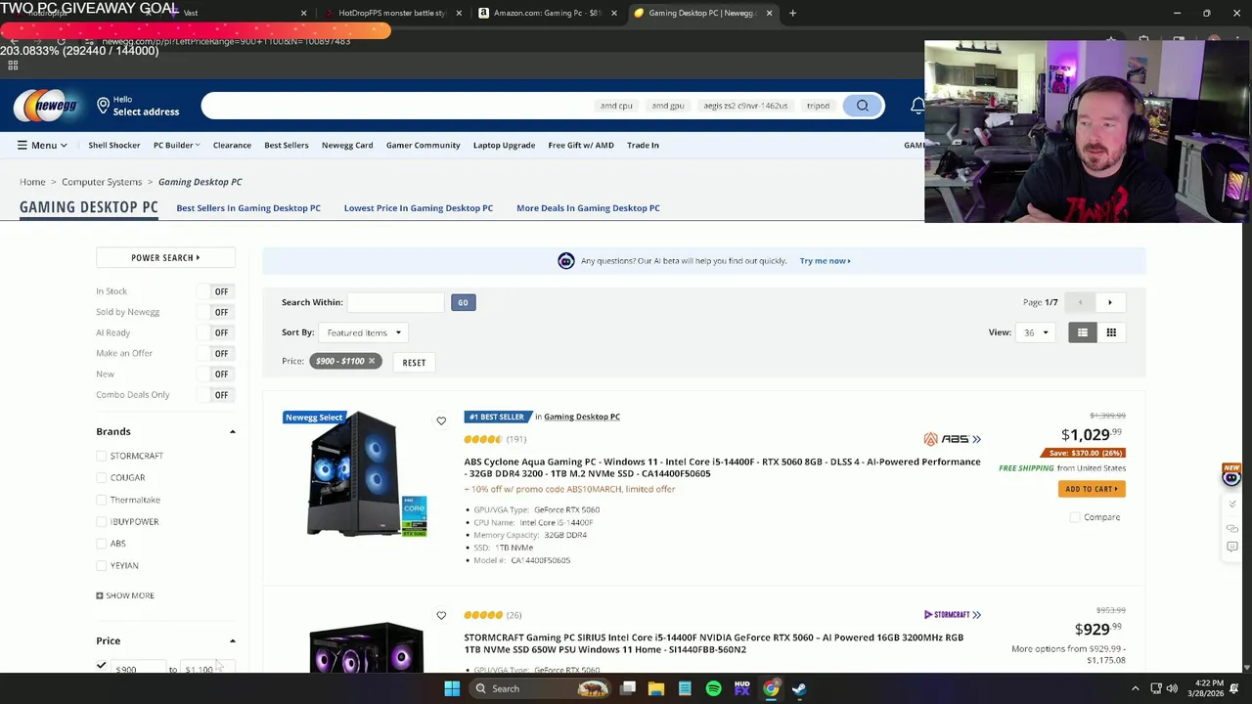Screen dimensions: 1252x704
Task: Check the Thermaltake brand checkbox
Action: [x=101, y=500]
